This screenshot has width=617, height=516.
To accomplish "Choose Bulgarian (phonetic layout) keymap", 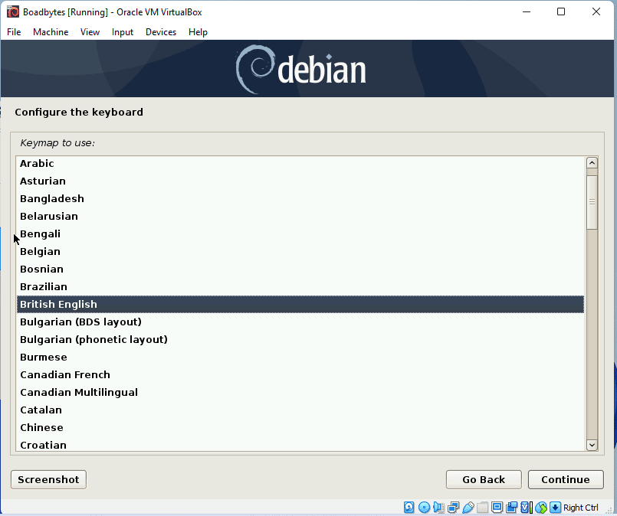I will coord(300,340).
